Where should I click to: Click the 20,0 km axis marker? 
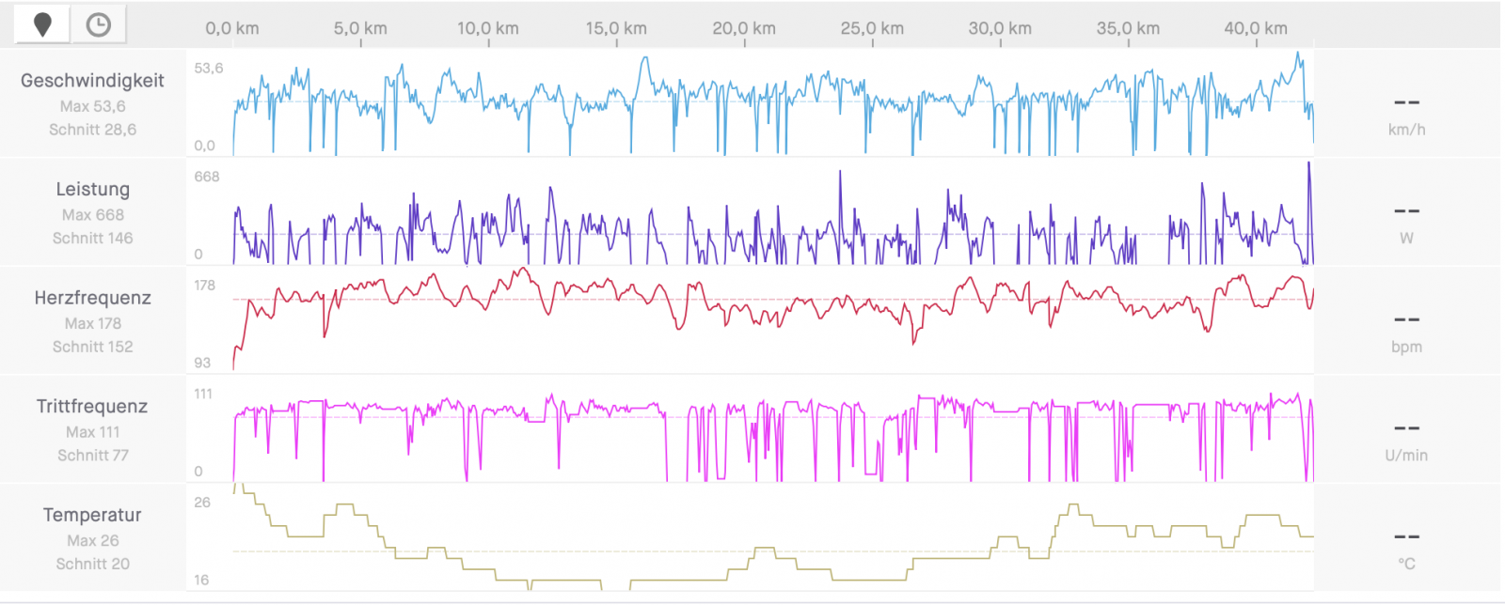(744, 28)
